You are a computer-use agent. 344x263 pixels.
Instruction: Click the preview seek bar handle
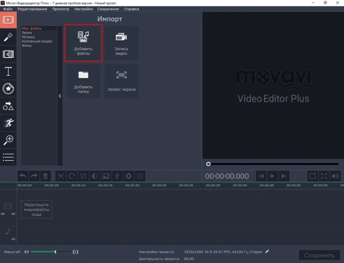coord(209,164)
